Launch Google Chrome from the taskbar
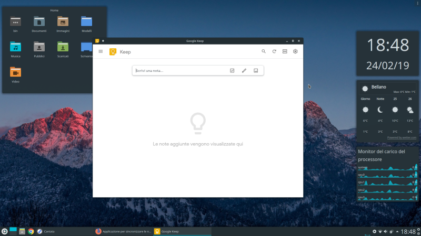 click(31, 231)
